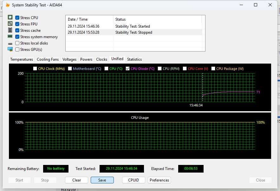Click the cache chip icon beside Stress cache
Viewport: 280px width, 191px height.
click(x=10, y=30)
